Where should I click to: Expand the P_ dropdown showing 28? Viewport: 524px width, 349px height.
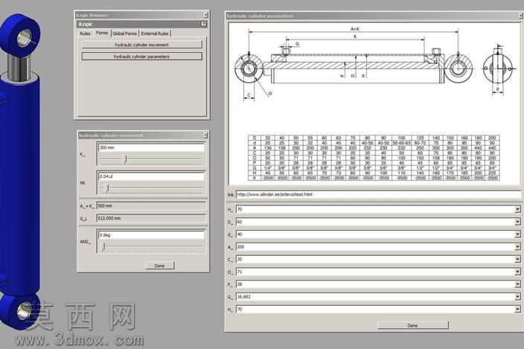(517, 284)
